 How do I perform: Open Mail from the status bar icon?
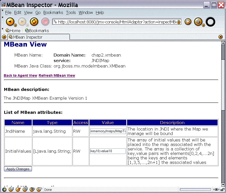coord(11,190)
